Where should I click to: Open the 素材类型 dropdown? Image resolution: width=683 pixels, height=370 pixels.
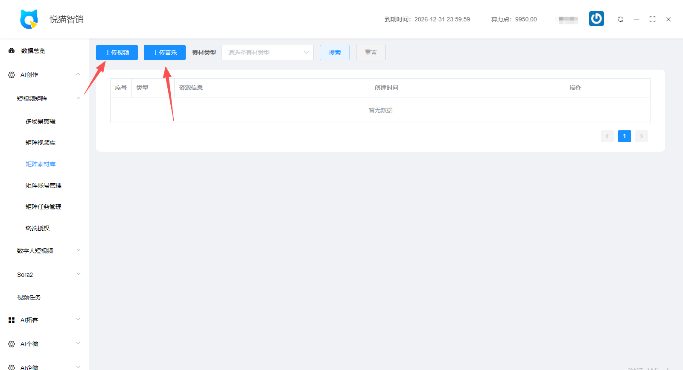coord(267,53)
